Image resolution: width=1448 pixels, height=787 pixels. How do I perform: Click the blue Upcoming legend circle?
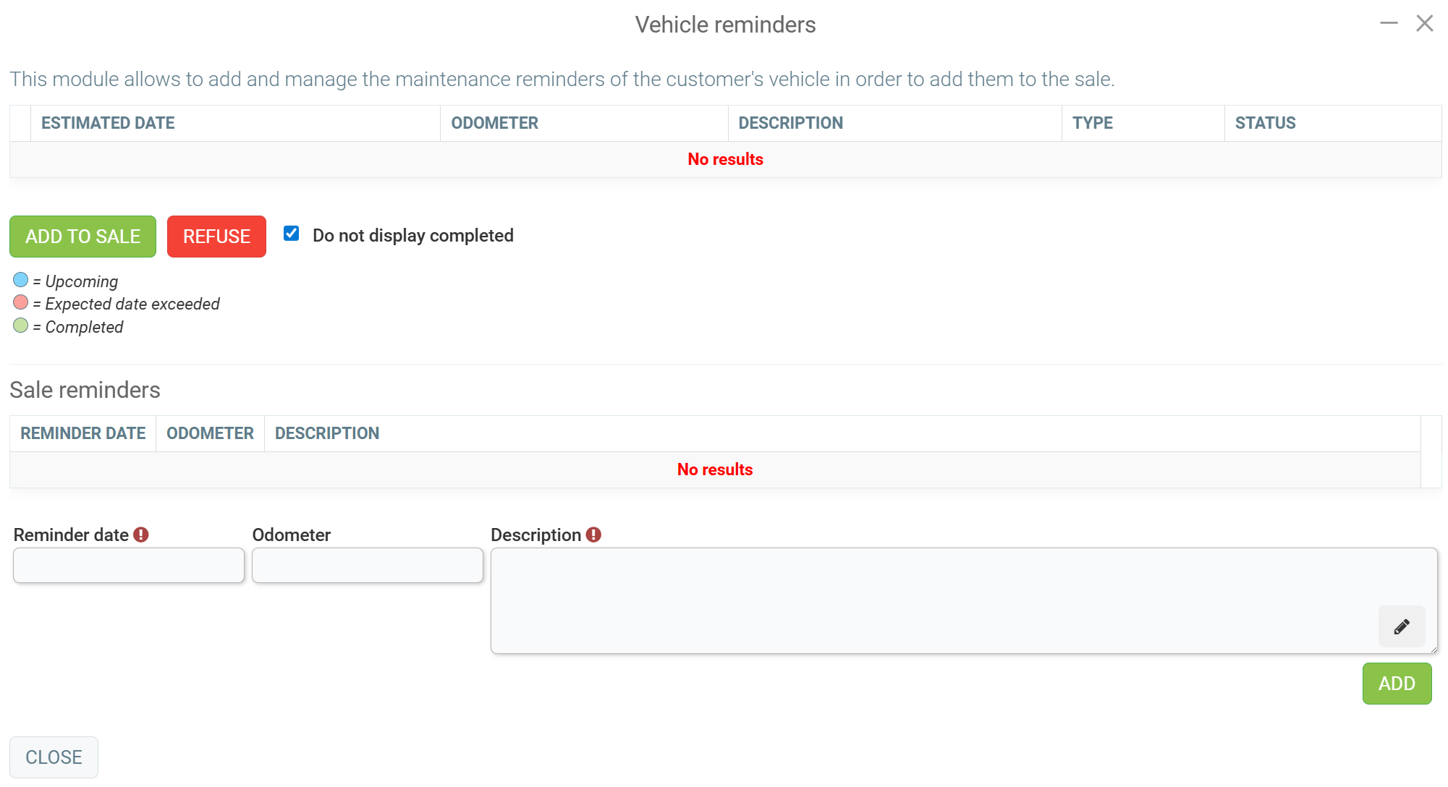[x=21, y=280]
